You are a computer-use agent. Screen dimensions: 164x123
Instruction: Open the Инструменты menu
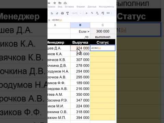106,7
